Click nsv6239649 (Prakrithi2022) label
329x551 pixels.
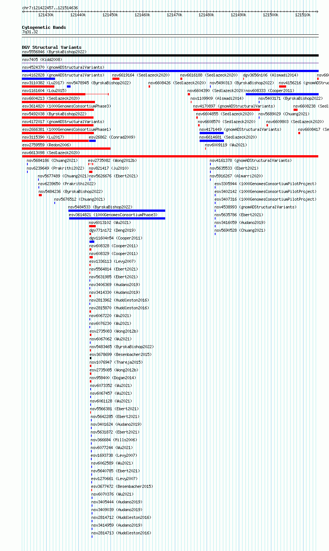coord(55,168)
